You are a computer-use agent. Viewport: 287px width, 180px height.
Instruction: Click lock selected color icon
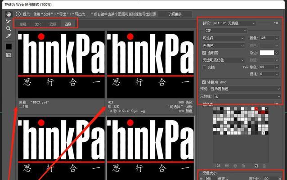243,166
